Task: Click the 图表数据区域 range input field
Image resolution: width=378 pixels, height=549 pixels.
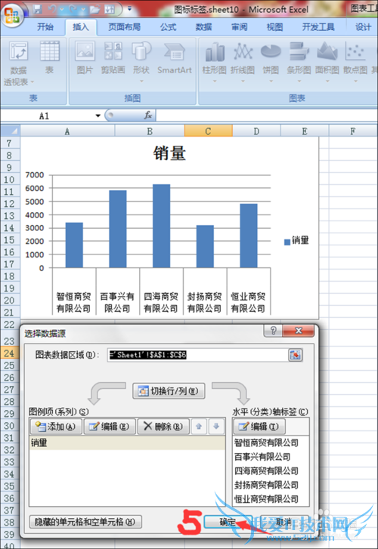Action: (x=197, y=355)
